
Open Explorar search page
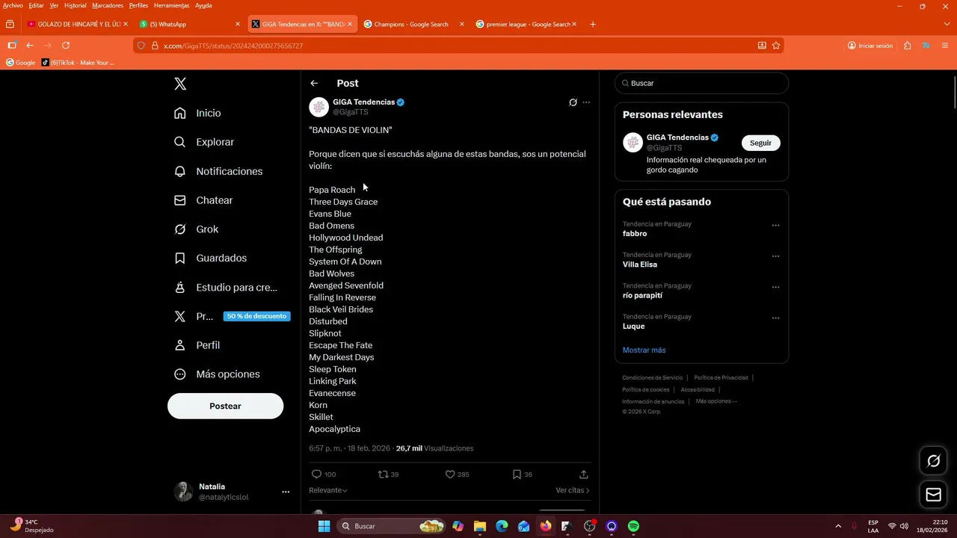pos(204,142)
